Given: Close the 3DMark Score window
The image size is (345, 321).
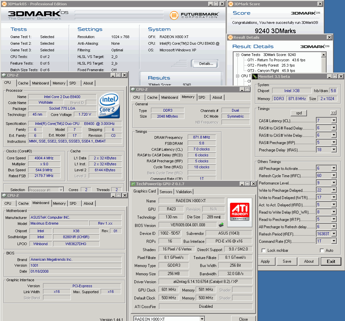Looking at the screenshot, I should pyautogui.click(x=320, y=4).
